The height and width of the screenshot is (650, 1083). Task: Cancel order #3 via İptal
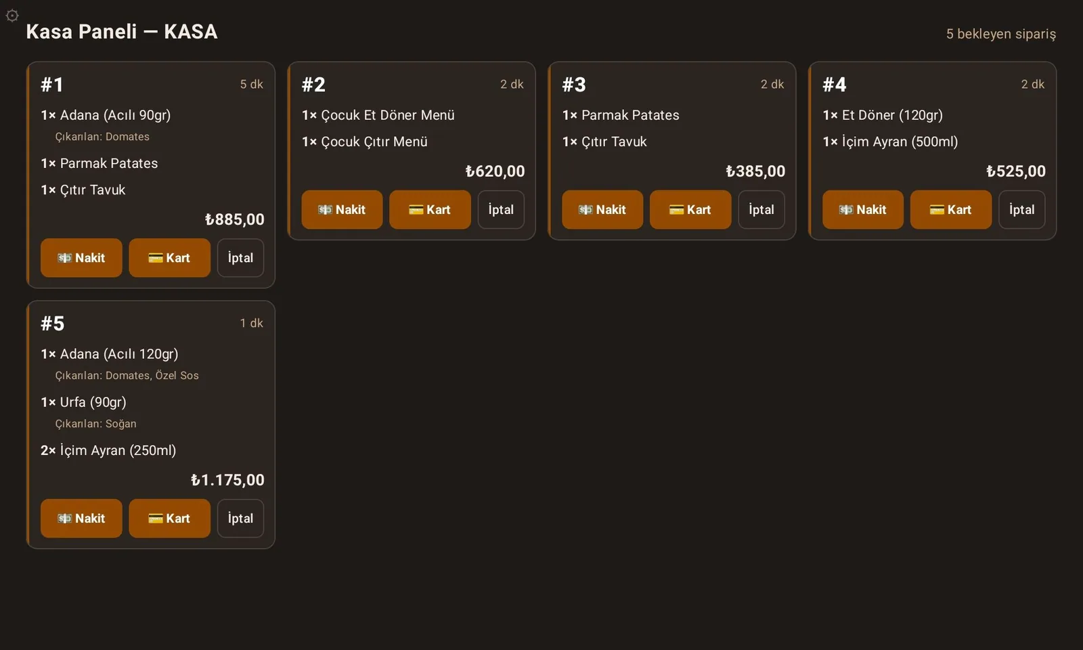[x=761, y=210]
